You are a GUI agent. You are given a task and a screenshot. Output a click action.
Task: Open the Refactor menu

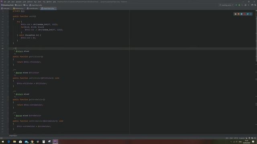(x=30, y=2)
